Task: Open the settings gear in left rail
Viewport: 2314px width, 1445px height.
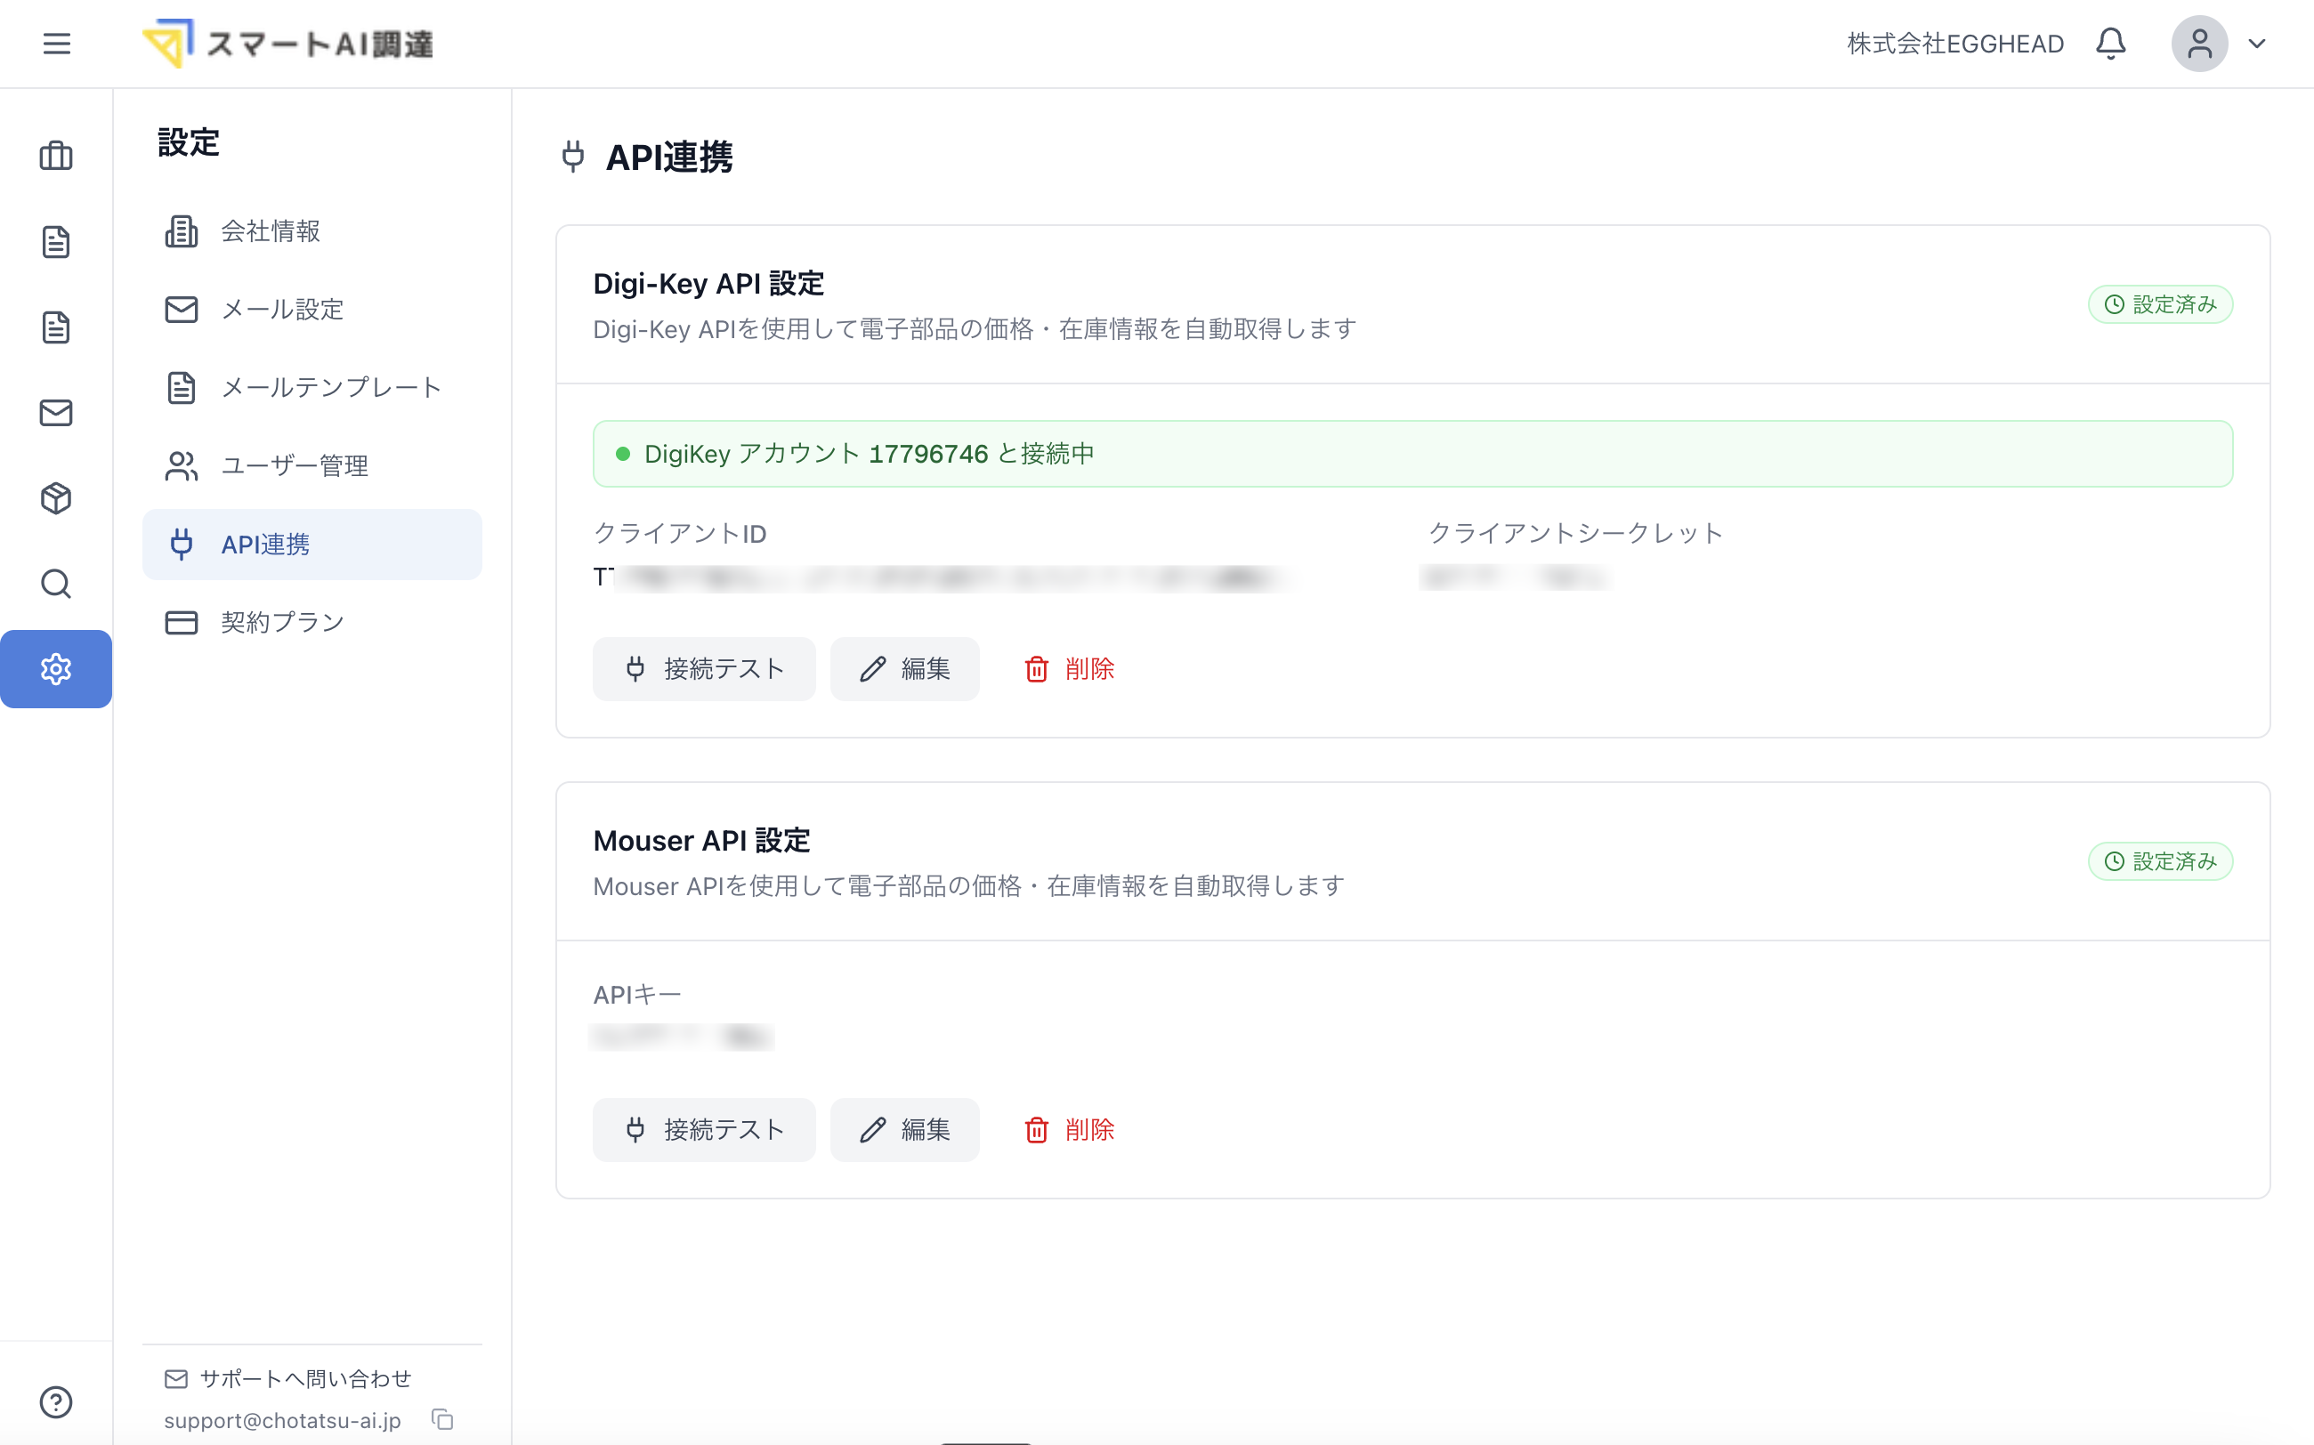Action: [56, 669]
